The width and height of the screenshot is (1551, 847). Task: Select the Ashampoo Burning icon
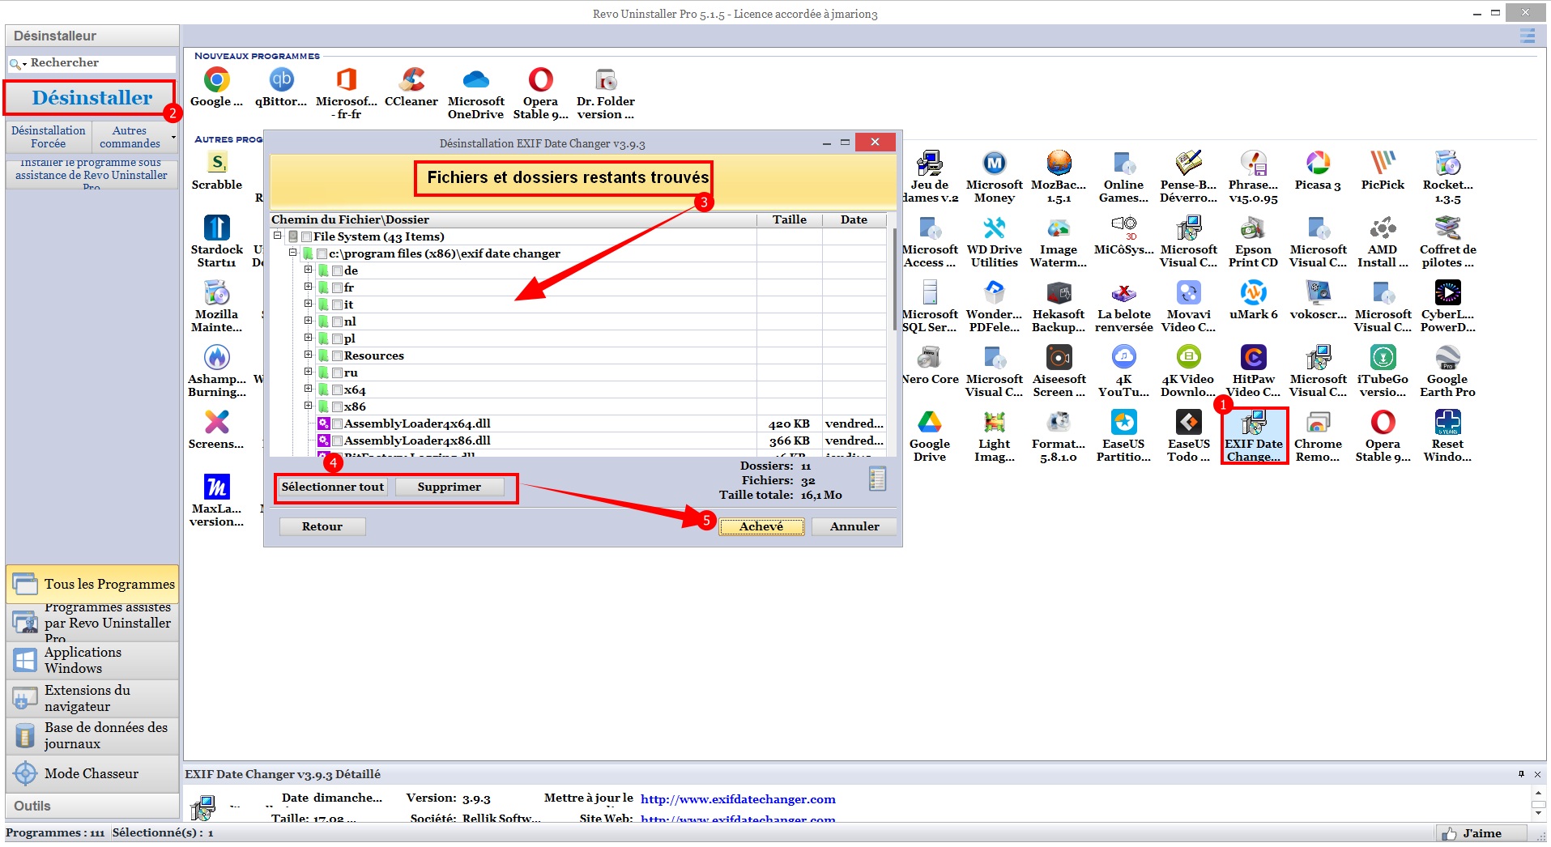216,357
